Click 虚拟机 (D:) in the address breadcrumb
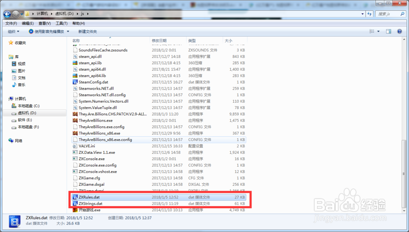This screenshot has height=232, width=409. click(x=64, y=14)
